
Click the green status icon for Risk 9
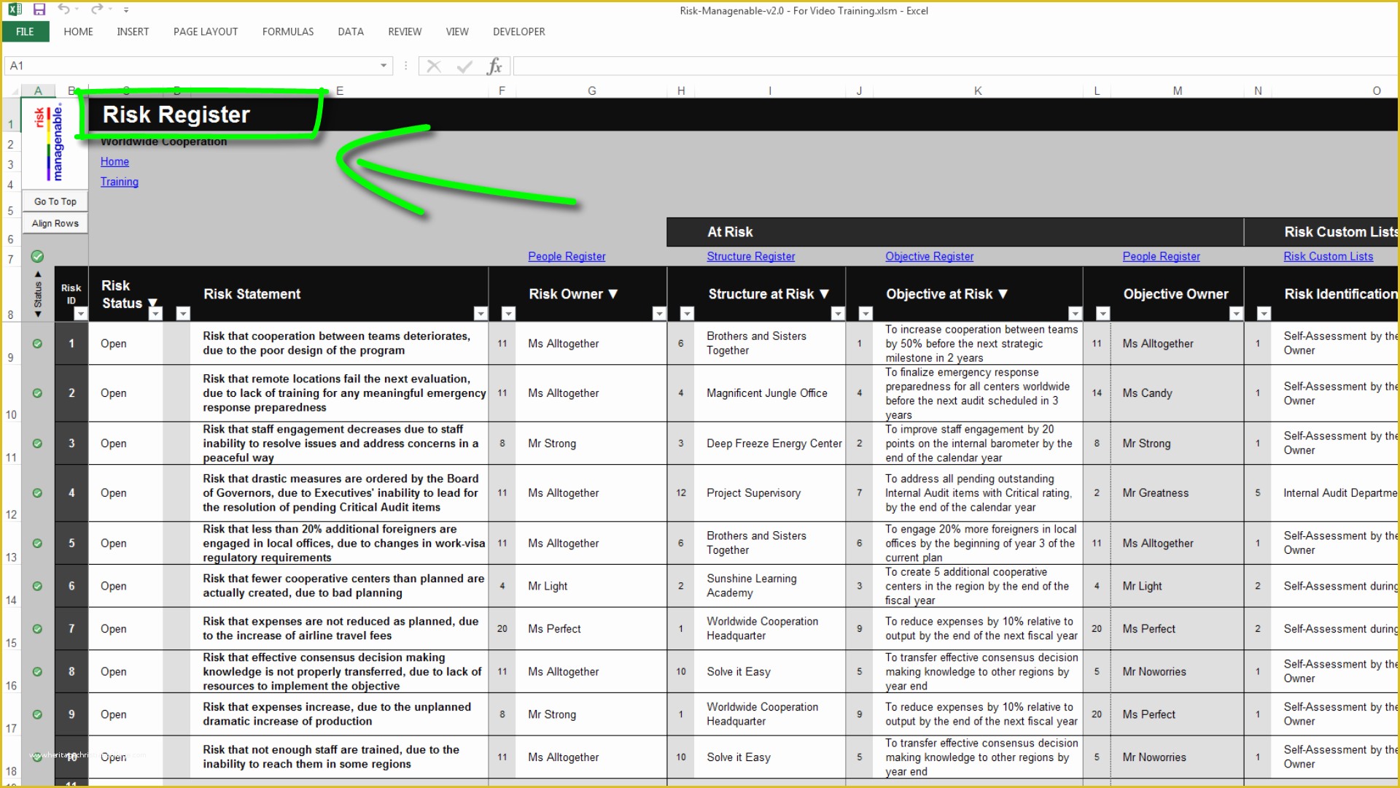[36, 714]
